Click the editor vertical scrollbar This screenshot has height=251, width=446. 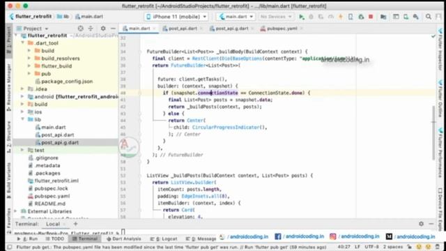point(433,132)
